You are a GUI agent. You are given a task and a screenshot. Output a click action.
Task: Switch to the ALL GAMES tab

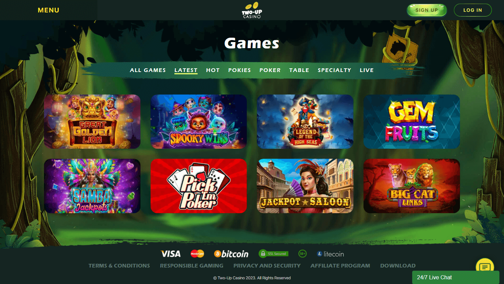148,70
